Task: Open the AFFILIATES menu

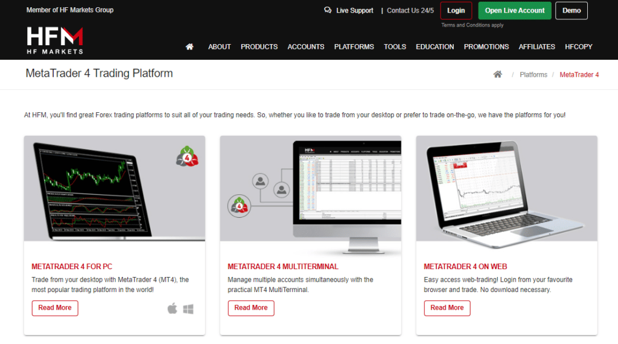Action: [537, 47]
